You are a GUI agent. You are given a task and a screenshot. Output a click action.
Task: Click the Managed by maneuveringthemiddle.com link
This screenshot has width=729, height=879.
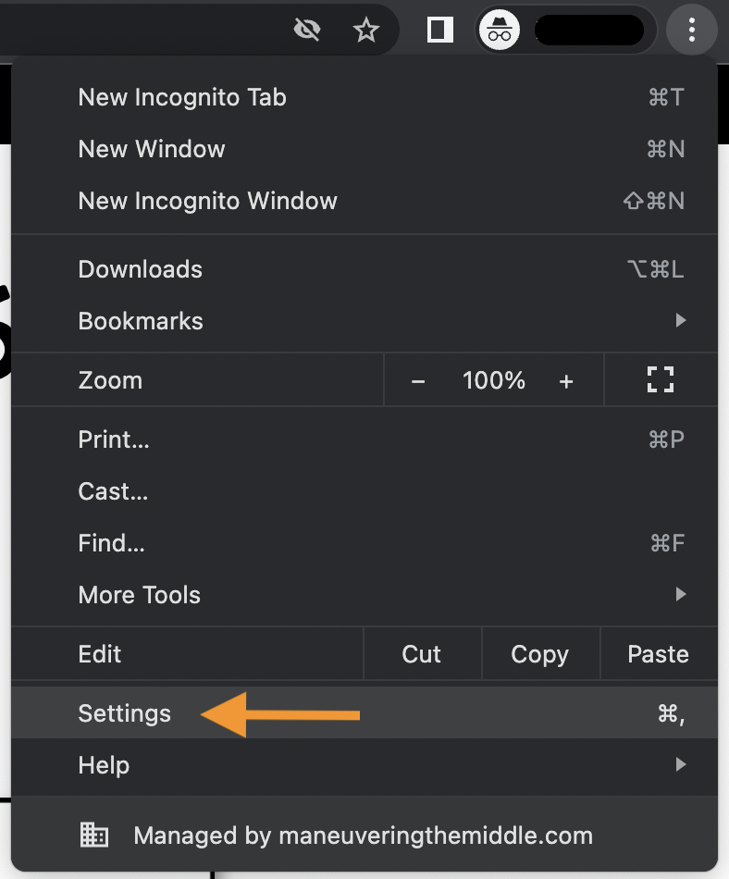(x=363, y=836)
